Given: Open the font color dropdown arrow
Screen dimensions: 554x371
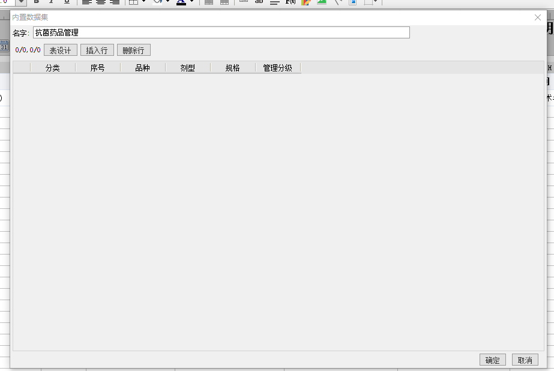Looking at the screenshot, I should (x=192, y=1).
